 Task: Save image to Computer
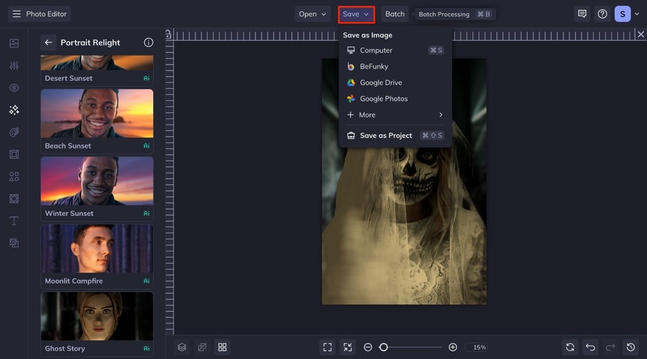(x=395, y=50)
